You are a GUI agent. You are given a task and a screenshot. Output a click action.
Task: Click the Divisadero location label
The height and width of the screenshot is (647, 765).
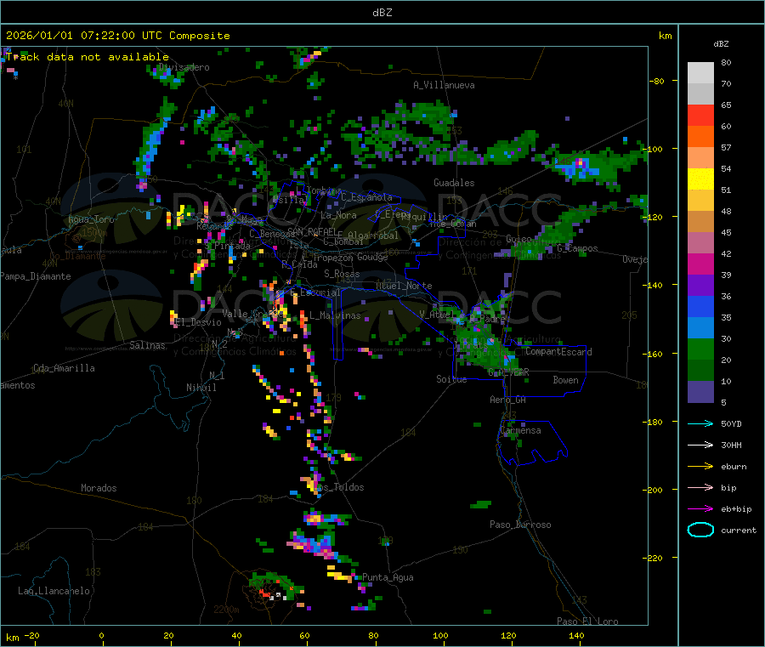click(184, 67)
